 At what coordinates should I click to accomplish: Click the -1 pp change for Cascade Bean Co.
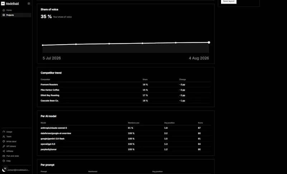(182, 101)
